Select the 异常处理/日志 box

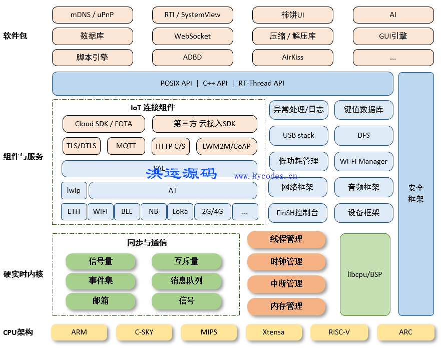[x=298, y=110]
